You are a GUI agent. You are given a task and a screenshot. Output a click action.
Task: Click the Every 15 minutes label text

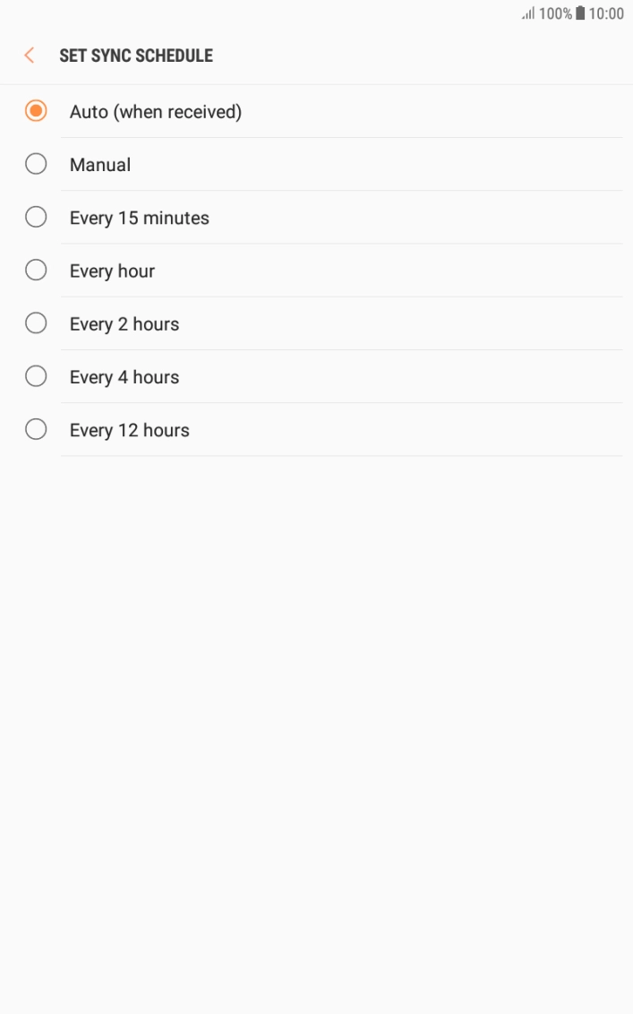(x=139, y=217)
